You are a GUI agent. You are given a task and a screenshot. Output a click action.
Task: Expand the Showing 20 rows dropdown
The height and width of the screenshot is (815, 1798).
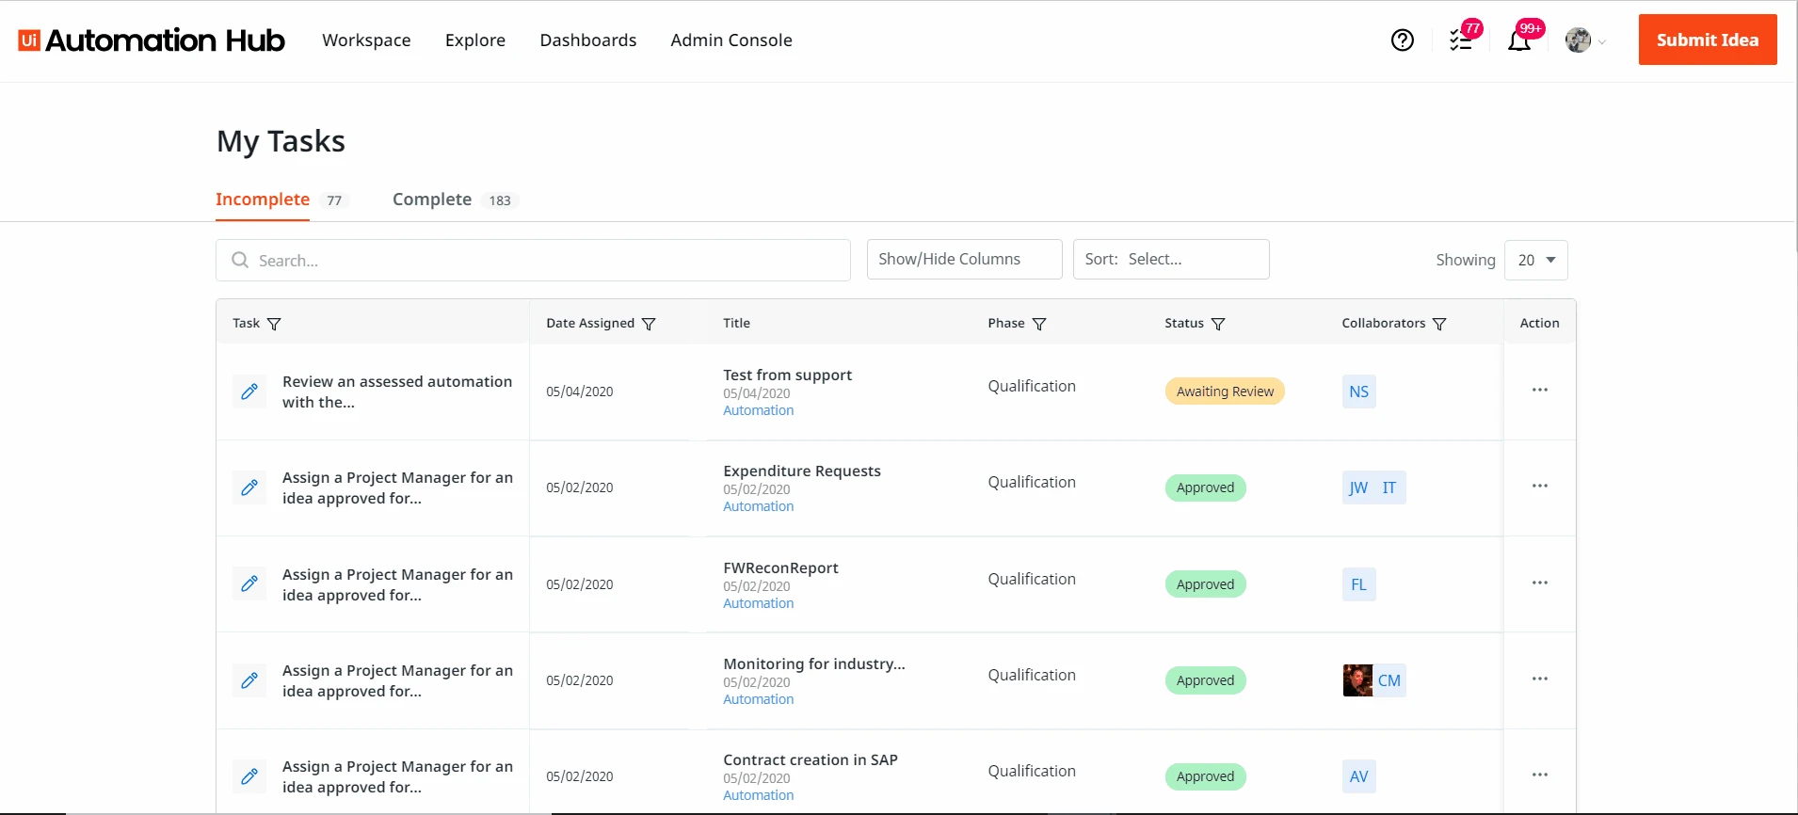(1536, 260)
